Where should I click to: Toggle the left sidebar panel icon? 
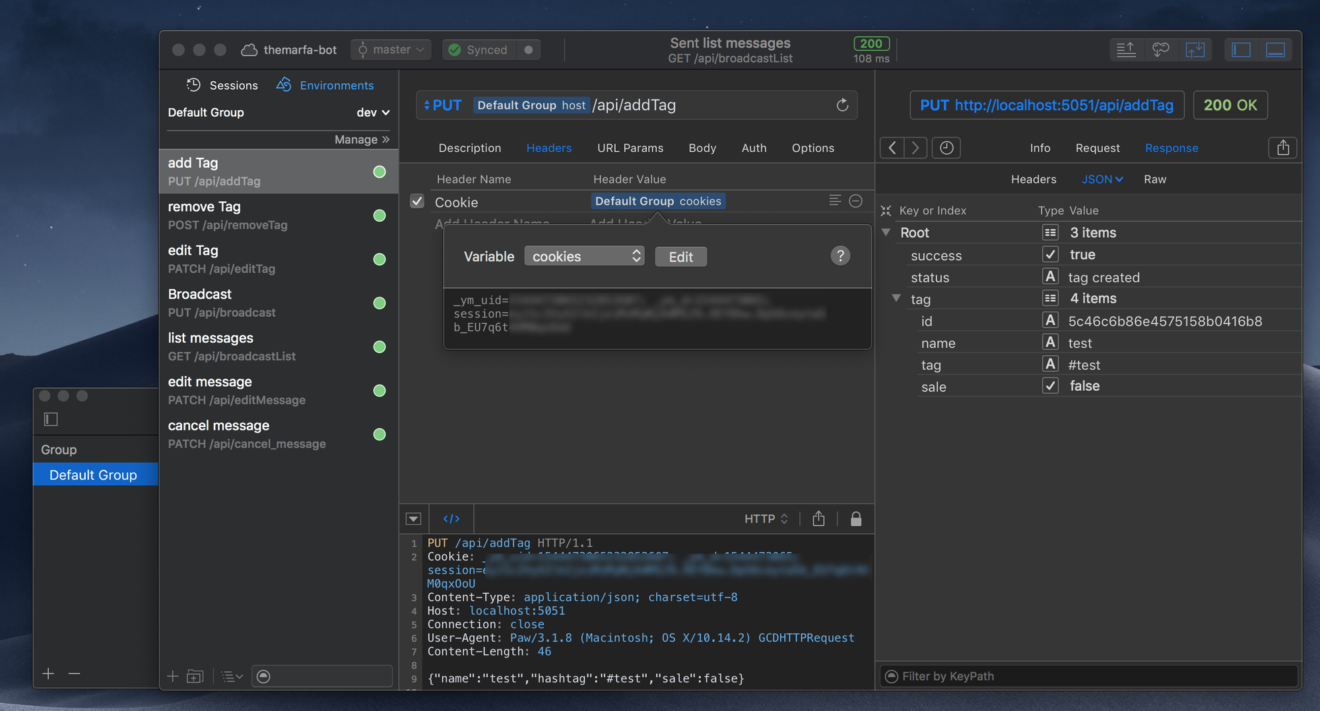point(1241,50)
